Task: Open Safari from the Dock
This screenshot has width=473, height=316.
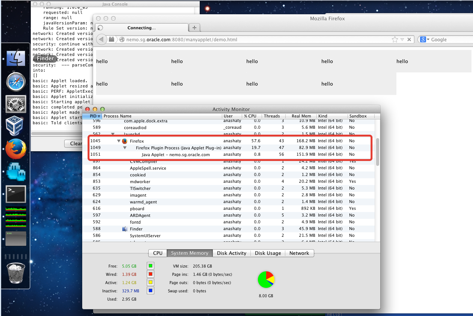Action: (16, 82)
